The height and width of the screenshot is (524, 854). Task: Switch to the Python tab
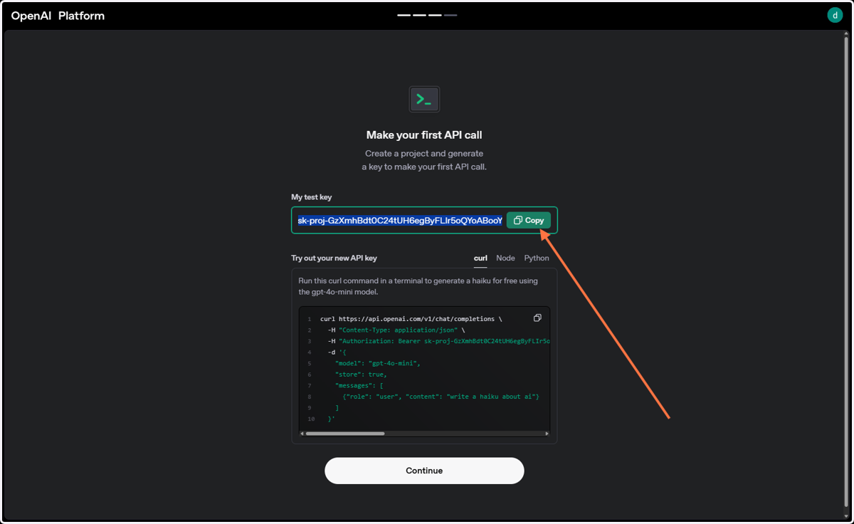pos(537,258)
